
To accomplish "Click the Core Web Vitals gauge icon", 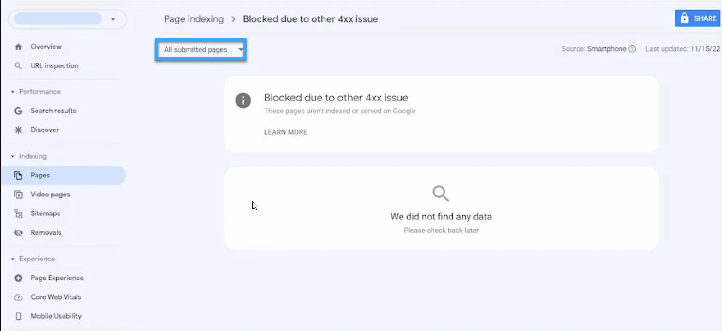I will point(18,297).
